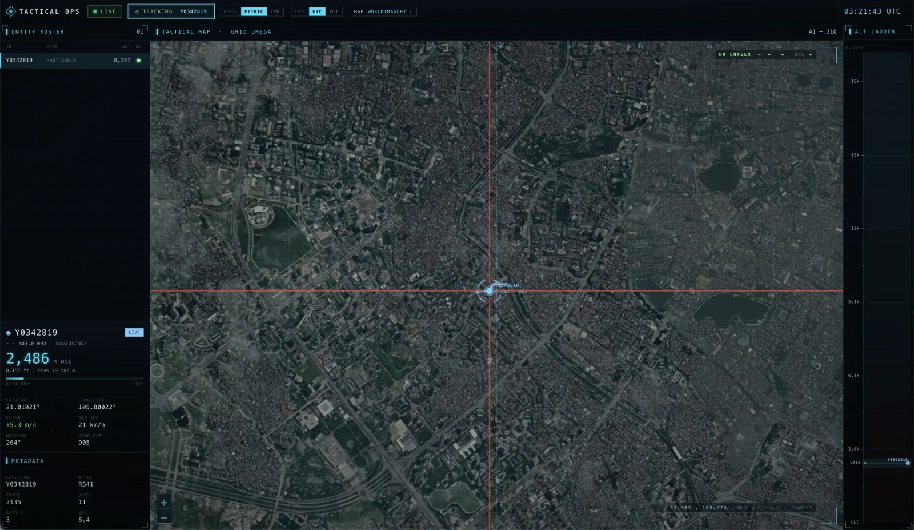This screenshot has height=530, width=914.
Task: Switch units to IMP
Action: coord(275,11)
